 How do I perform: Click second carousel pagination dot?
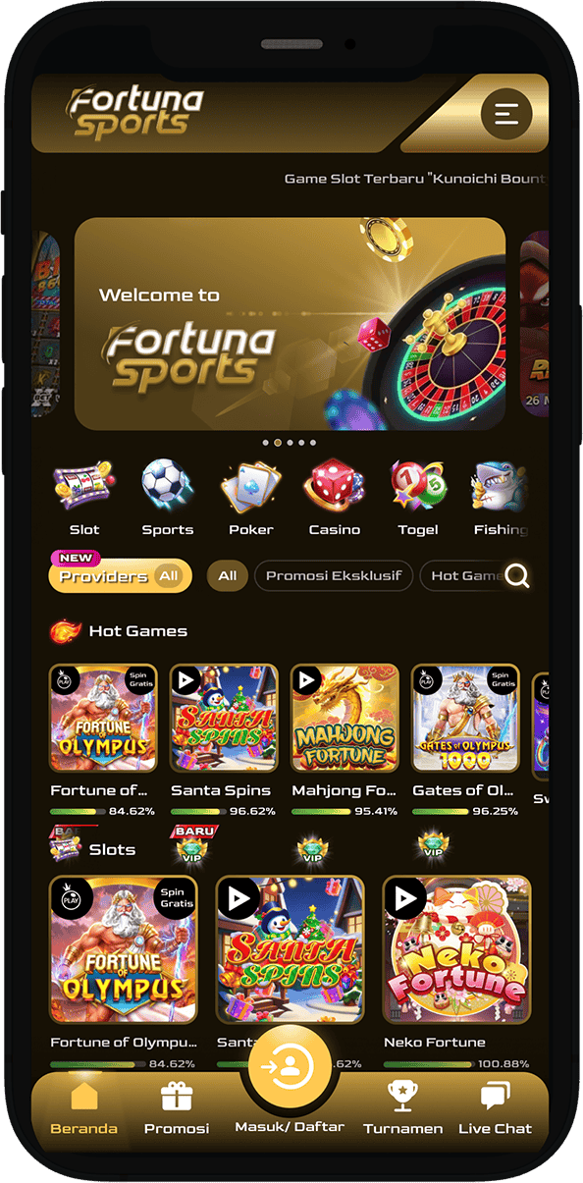tap(278, 443)
